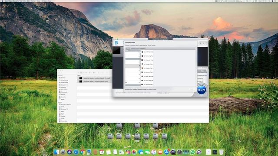This screenshot has width=278, height=156.
Task: Open Finder from the Dock
Action: pyautogui.click(x=56, y=152)
